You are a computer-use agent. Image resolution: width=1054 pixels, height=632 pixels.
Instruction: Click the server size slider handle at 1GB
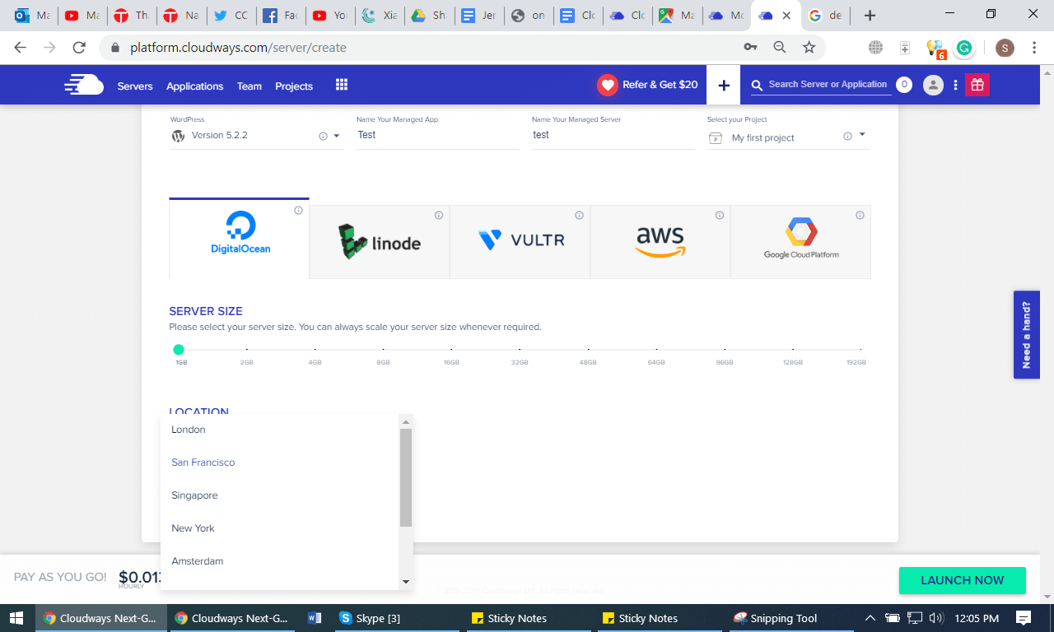[179, 350]
